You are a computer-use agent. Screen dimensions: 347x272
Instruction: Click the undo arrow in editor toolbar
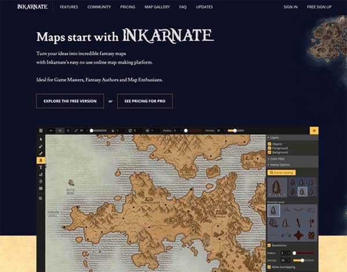[x=51, y=131]
